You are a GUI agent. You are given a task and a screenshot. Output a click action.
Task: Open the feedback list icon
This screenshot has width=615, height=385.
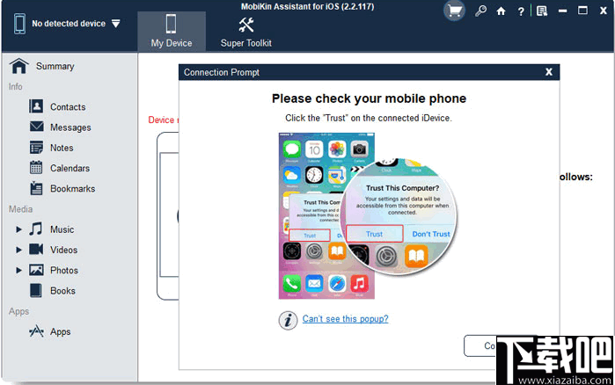click(x=542, y=11)
